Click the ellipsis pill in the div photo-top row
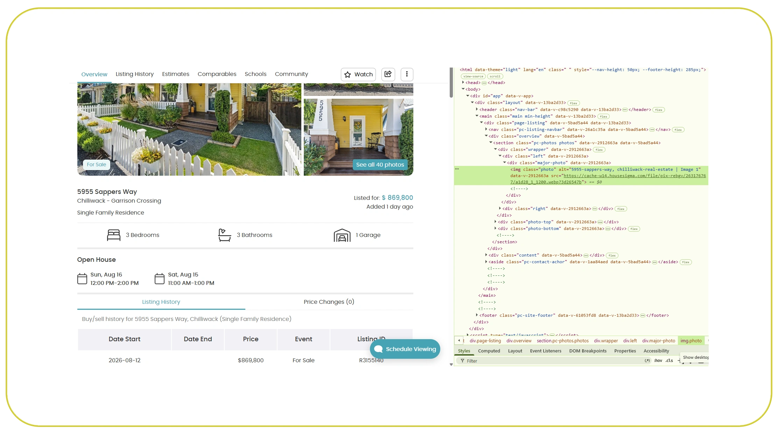The width and height of the screenshot is (778, 434). point(600,222)
